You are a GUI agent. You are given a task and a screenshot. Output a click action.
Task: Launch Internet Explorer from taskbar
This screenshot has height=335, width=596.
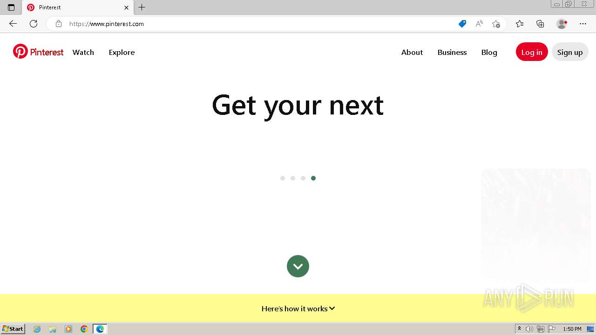coord(37,329)
